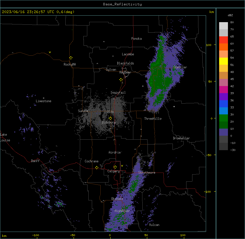
Task: Click the Sylvan label
Action: [x=111, y=70]
